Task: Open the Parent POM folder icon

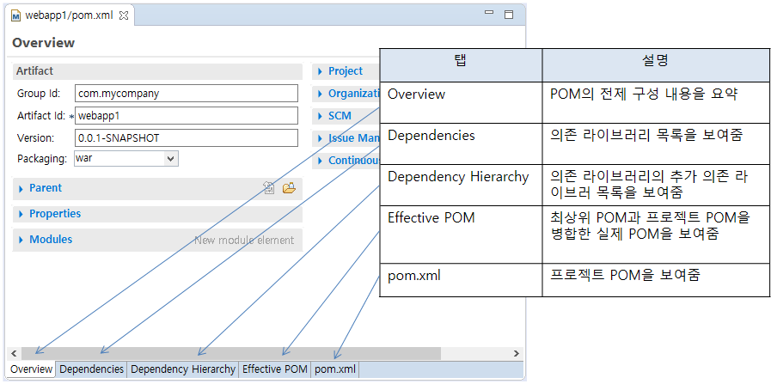Action: (x=289, y=188)
